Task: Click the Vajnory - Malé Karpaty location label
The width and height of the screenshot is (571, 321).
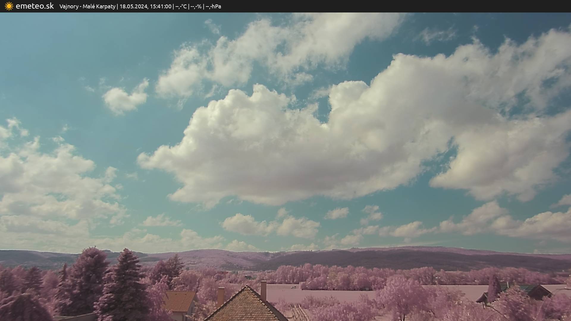Action: pyautogui.click(x=87, y=7)
